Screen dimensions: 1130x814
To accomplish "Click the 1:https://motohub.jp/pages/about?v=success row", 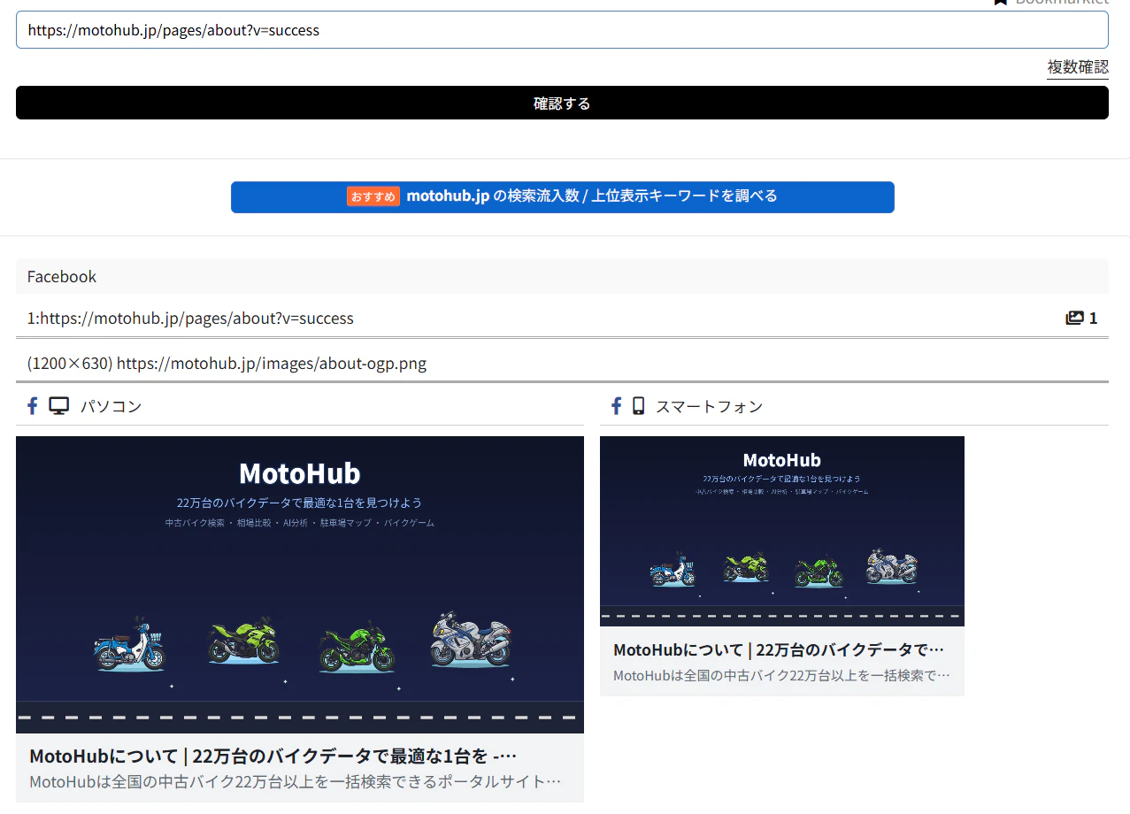I will point(562,318).
